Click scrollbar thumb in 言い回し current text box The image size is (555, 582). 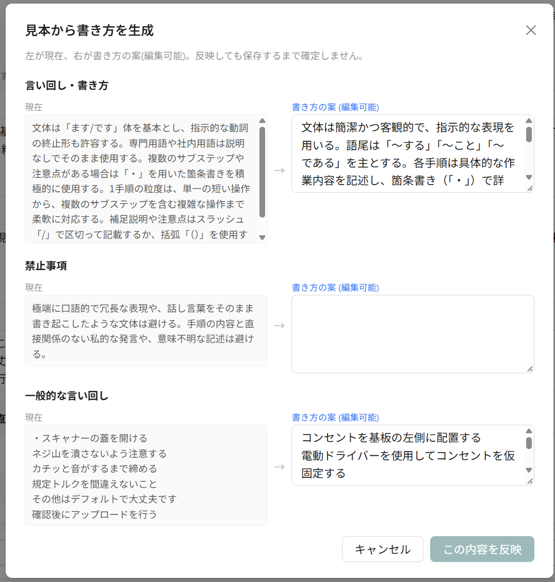pyautogui.click(x=262, y=172)
